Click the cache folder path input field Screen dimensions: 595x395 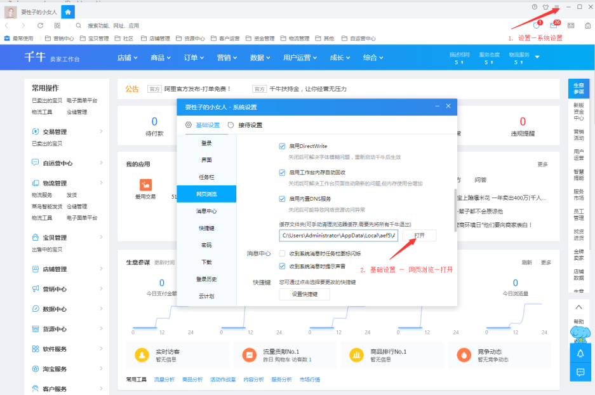338,236
